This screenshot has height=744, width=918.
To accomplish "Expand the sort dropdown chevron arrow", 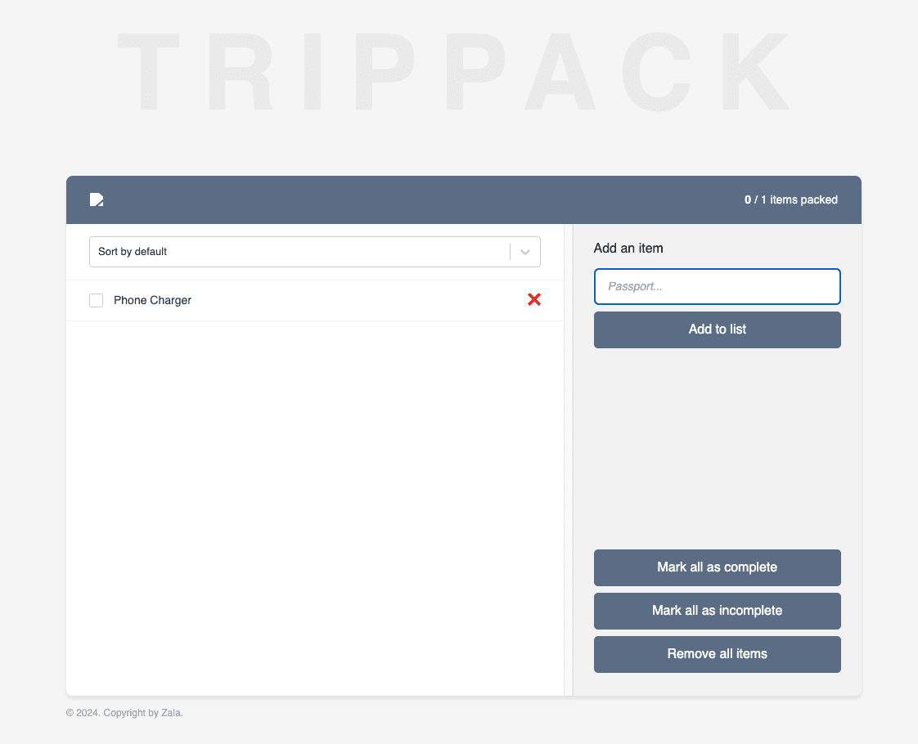I will click(x=525, y=252).
